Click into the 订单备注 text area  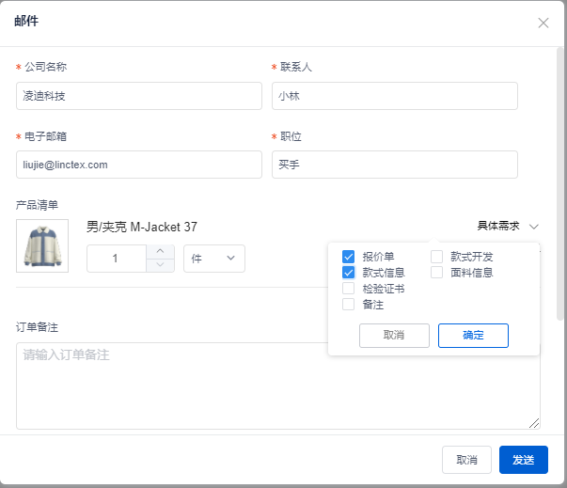tap(278, 386)
